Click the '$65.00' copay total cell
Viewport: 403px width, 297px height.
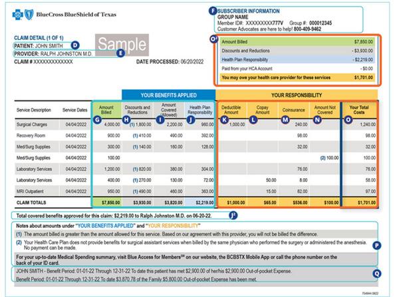point(270,203)
